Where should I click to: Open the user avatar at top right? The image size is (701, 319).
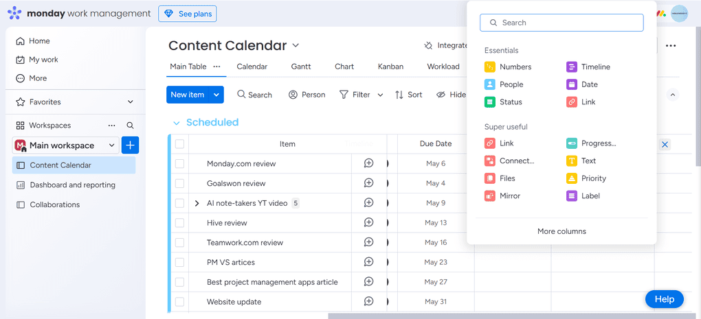[679, 14]
